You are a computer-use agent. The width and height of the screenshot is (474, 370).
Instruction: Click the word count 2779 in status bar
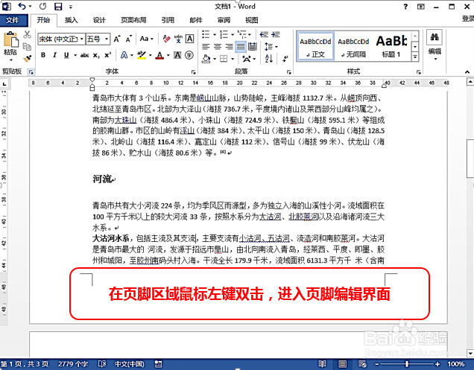(73, 364)
